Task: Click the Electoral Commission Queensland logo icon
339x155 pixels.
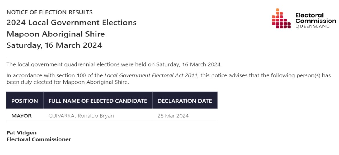Action: coord(281,18)
